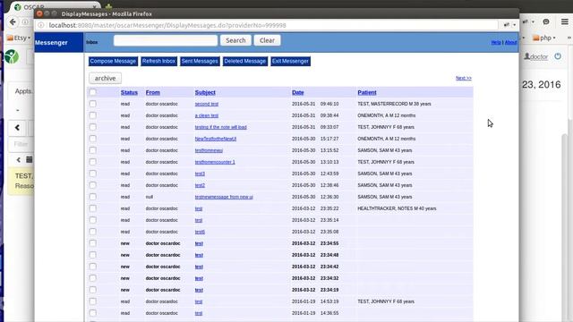Viewport: 573px width, 322px height.
Task: Open the 'test2' message
Action: pos(200,185)
